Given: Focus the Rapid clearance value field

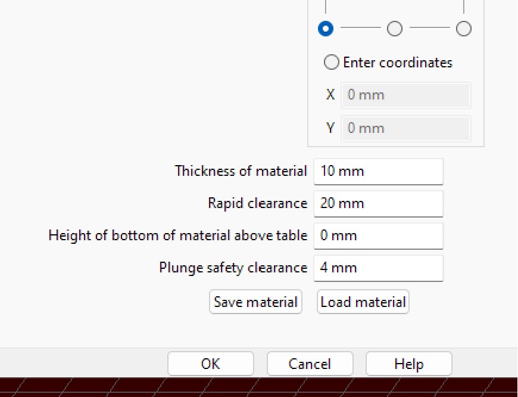Looking at the screenshot, I should (378, 203).
